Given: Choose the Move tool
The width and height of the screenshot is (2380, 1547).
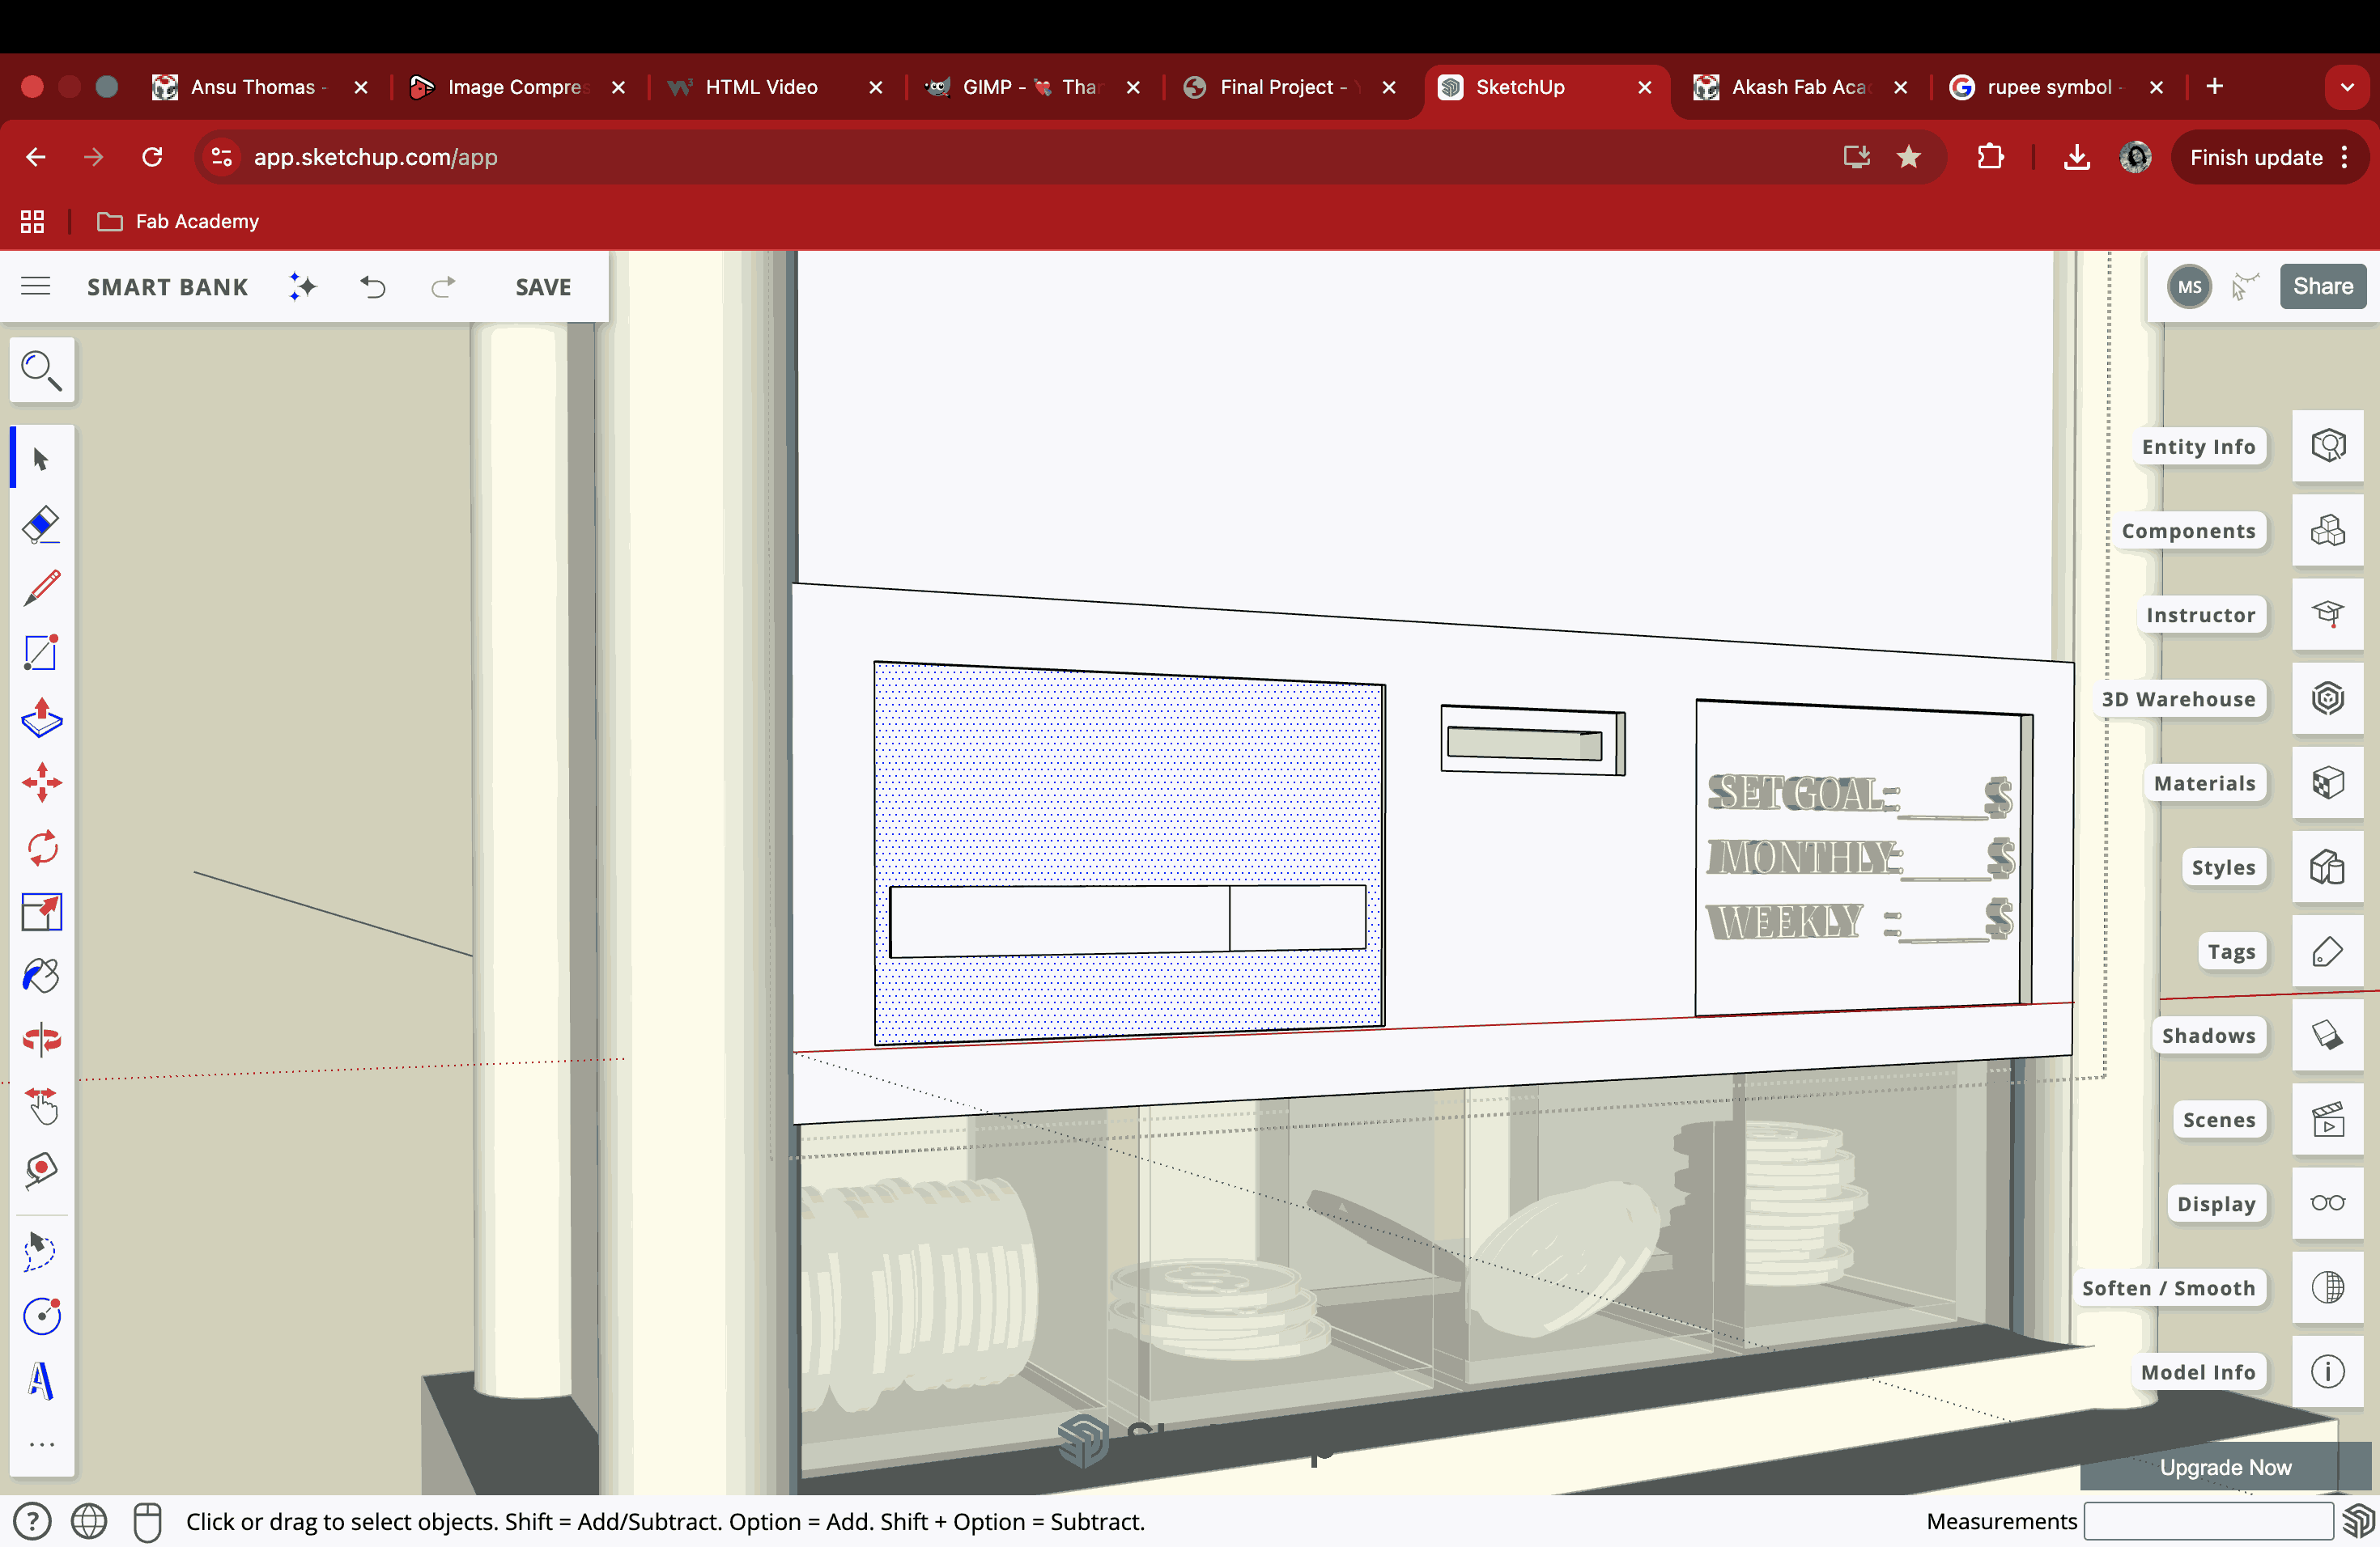Looking at the screenshot, I should click(x=41, y=782).
